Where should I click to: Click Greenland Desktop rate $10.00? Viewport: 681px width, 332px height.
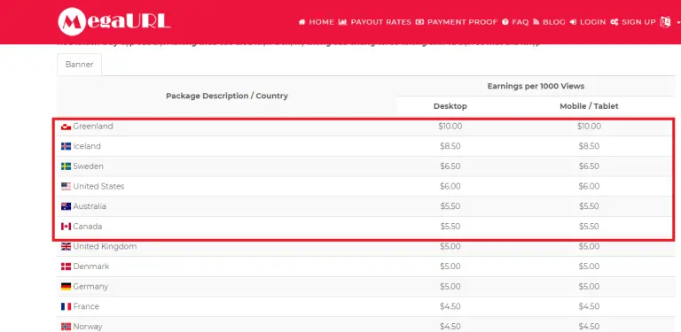point(450,126)
